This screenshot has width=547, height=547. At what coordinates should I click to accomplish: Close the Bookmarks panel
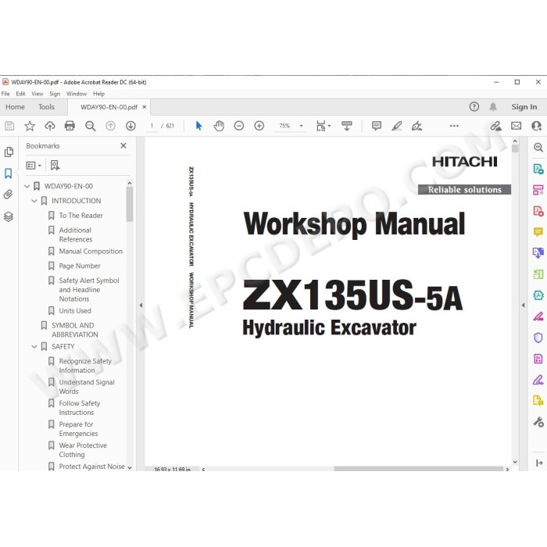point(123,145)
